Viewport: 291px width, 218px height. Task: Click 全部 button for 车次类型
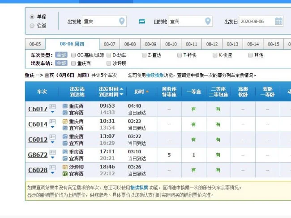coord(61,55)
